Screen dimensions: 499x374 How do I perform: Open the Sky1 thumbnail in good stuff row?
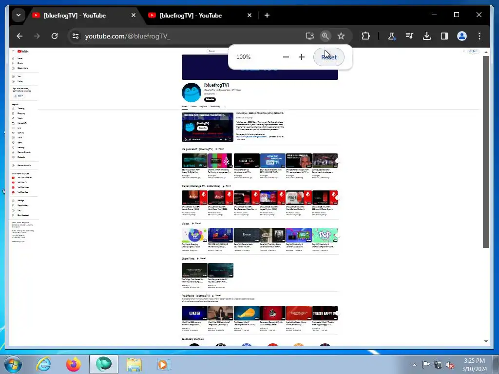[273, 161]
